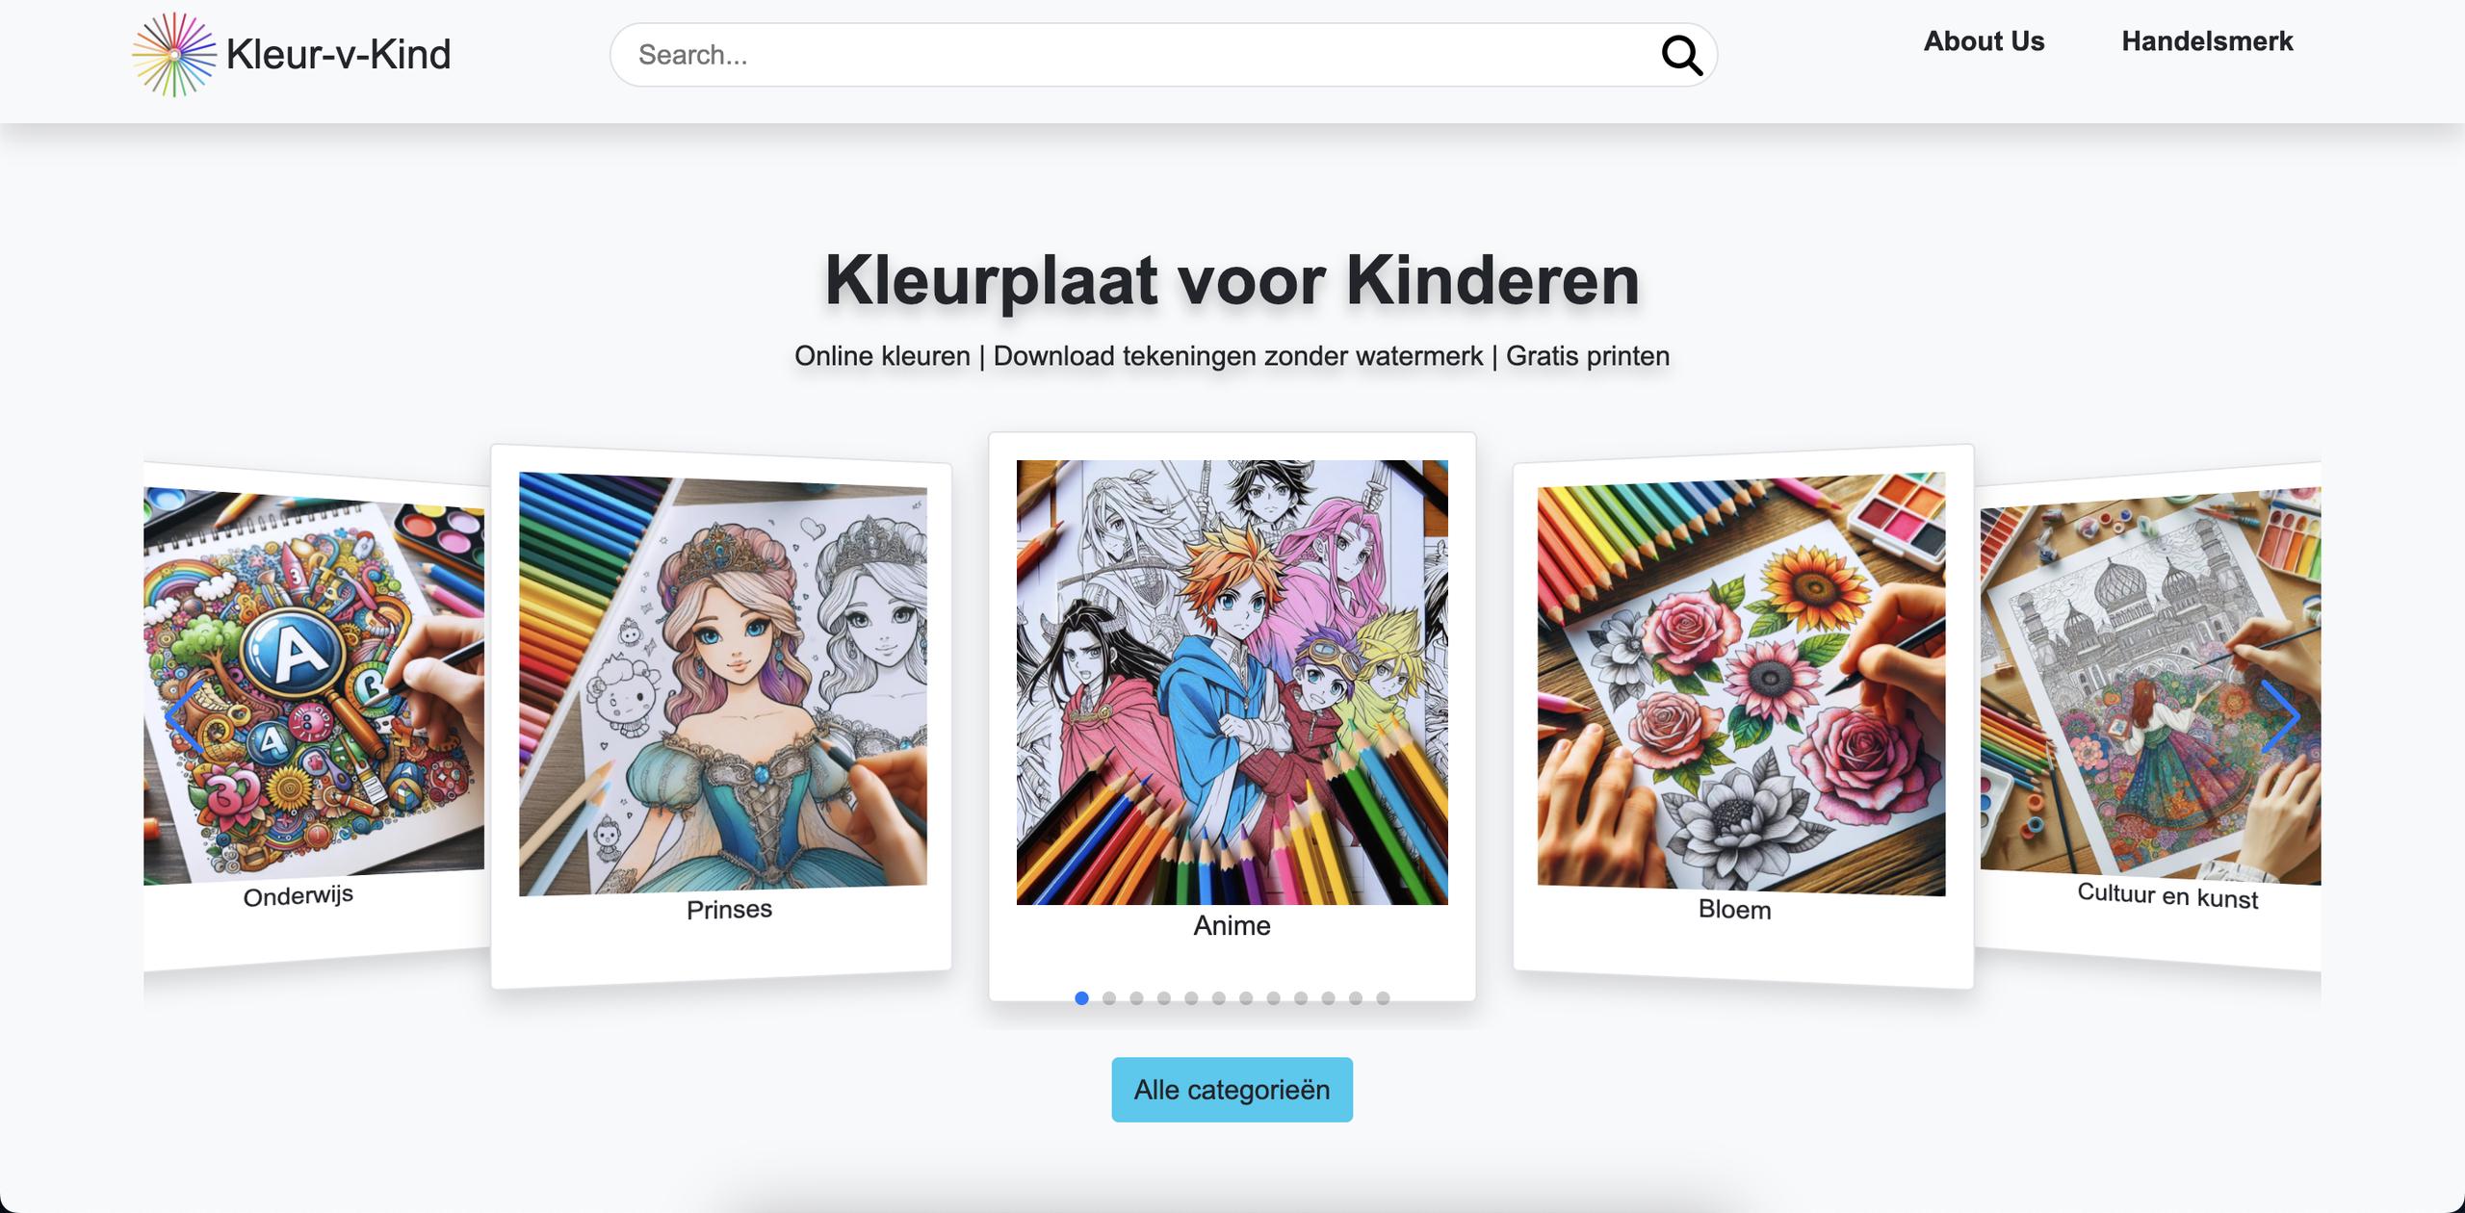The height and width of the screenshot is (1213, 2465).
Task: Open the Bloem flowers category image
Action: (1741, 684)
